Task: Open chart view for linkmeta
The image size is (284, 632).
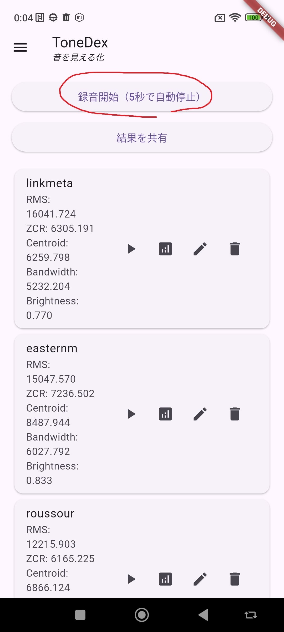Action: click(165, 249)
